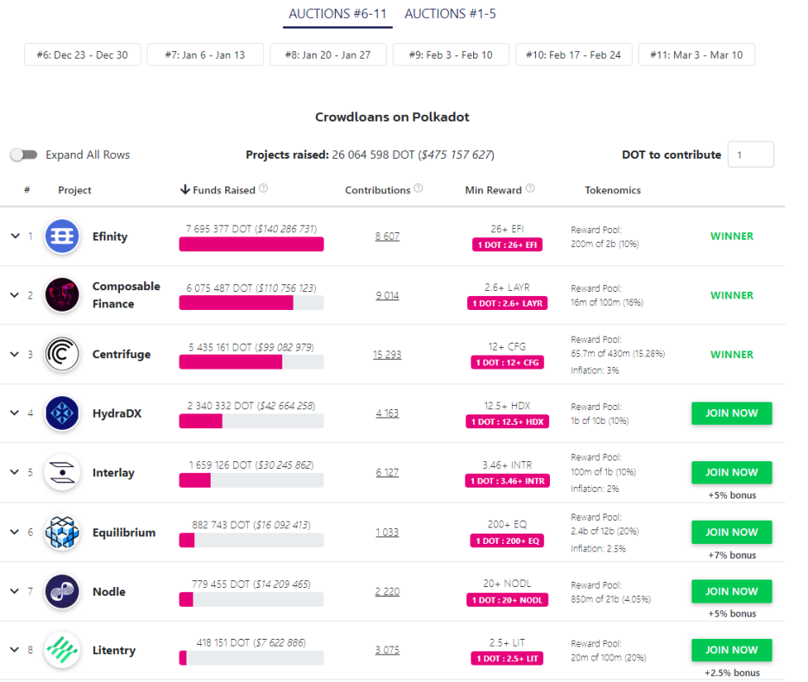Image resolution: width=808 pixels, height=682 pixels.
Task: Toggle the Expand All Rows switch
Action: pos(23,155)
